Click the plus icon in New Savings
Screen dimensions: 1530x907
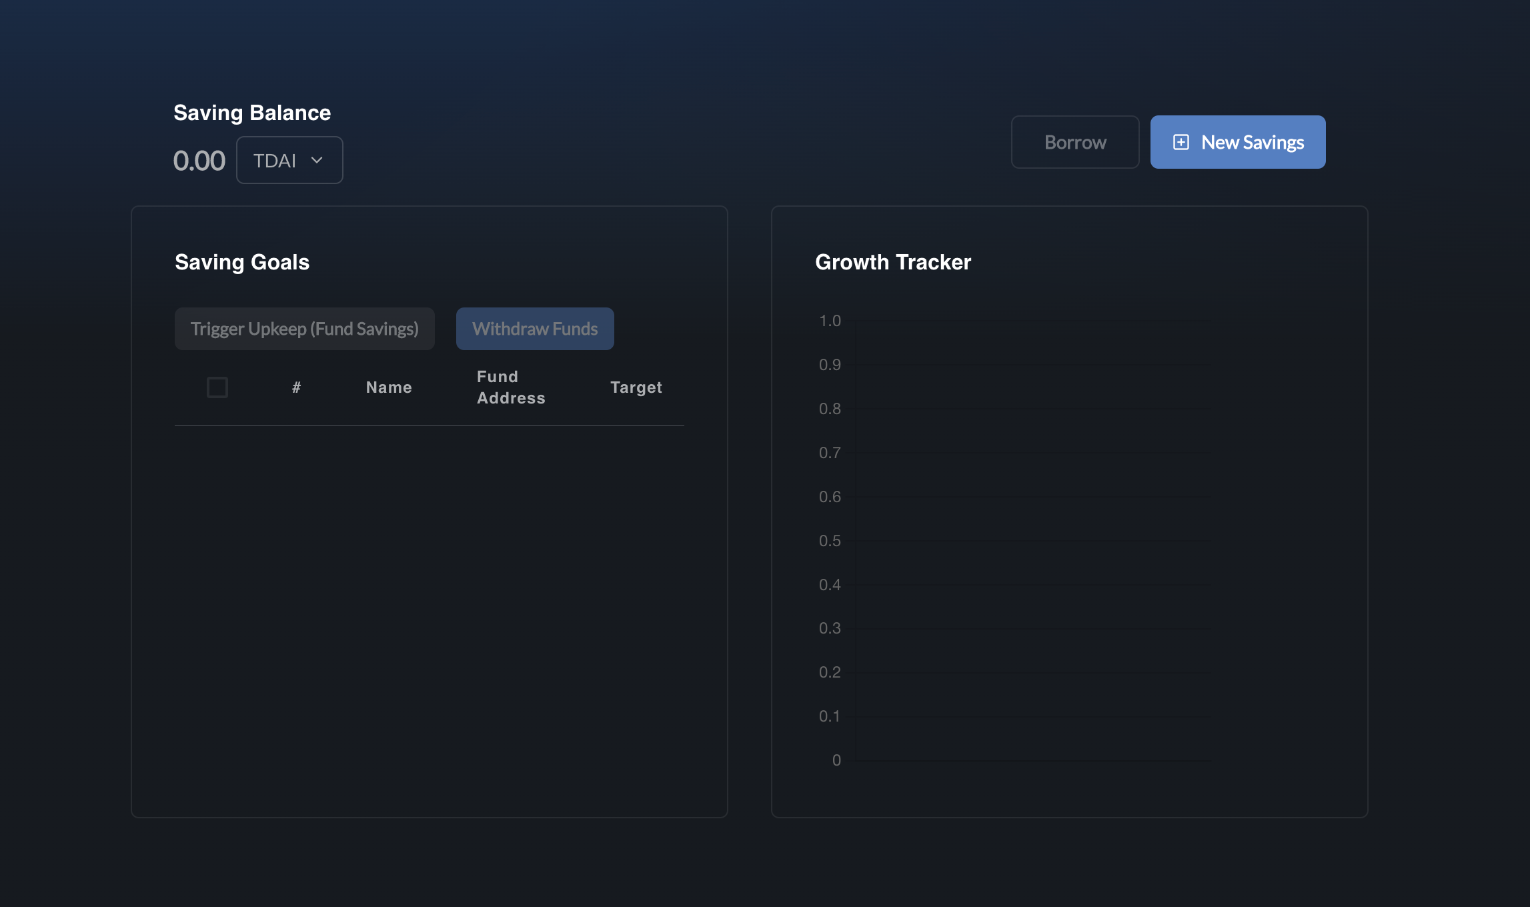1181,142
